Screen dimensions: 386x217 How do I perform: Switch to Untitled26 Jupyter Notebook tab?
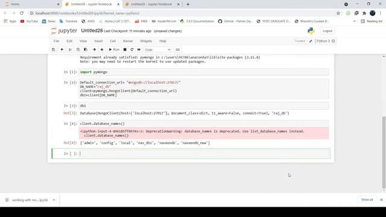(151, 4)
